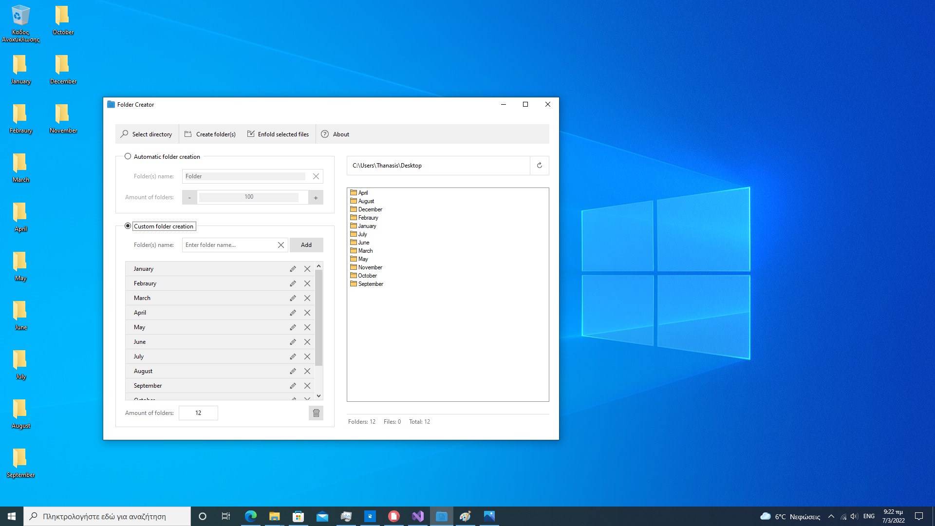The height and width of the screenshot is (526, 935).
Task: Refresh the directory listing
Action: pos(539,166)
